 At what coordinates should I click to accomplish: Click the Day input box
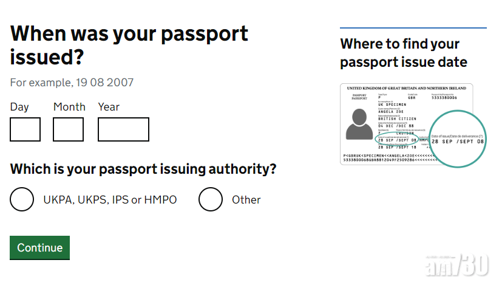25,129
